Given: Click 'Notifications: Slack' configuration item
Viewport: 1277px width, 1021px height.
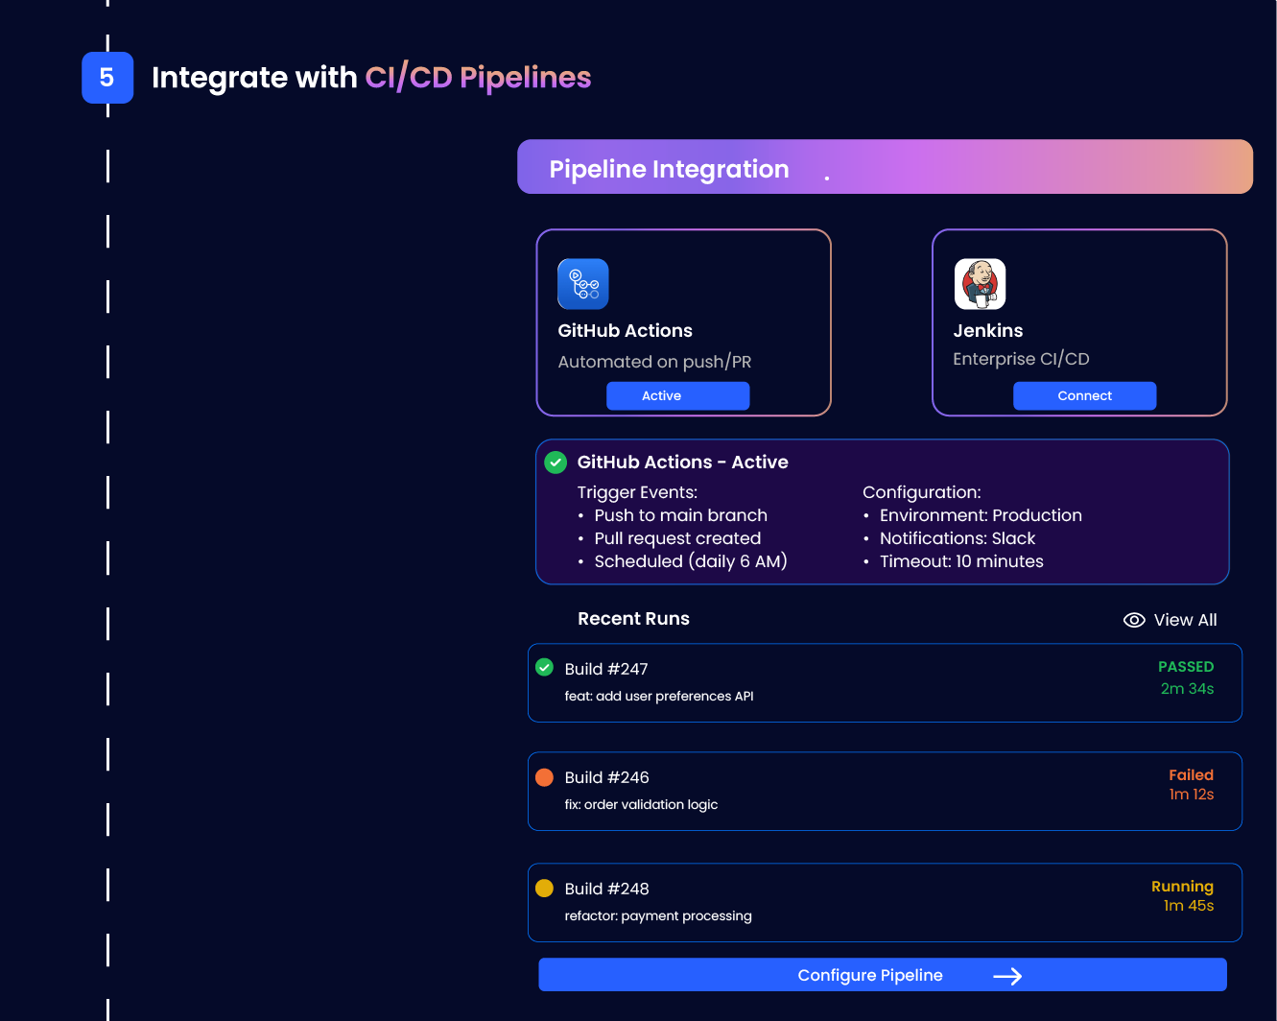Looking at the screenshot, I should [958, 538].
